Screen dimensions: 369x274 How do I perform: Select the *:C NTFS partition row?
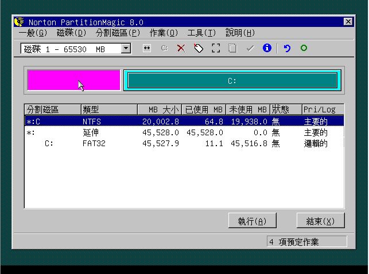click(x=184, y=122)
